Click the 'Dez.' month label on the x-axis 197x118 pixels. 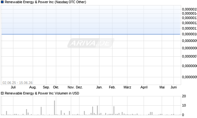click(x=79, y=87)
